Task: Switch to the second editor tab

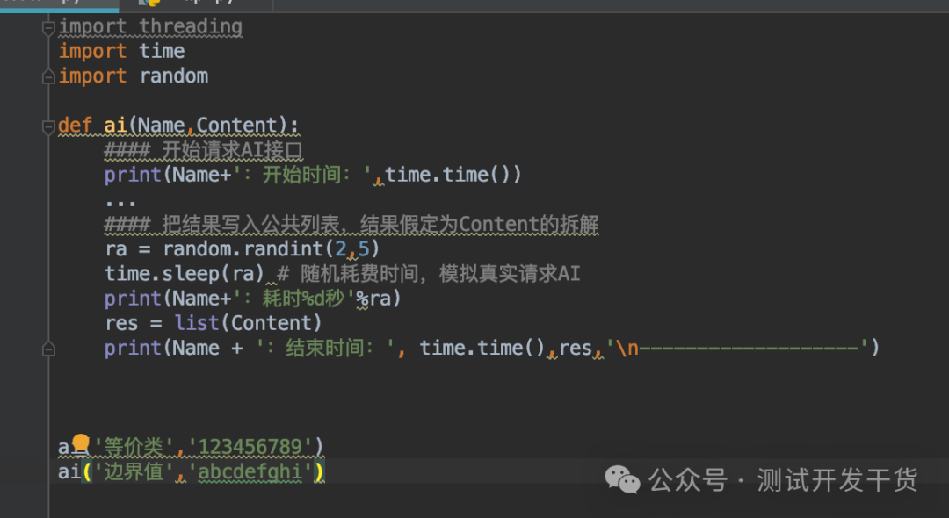Action: click(x=196, y=4)
